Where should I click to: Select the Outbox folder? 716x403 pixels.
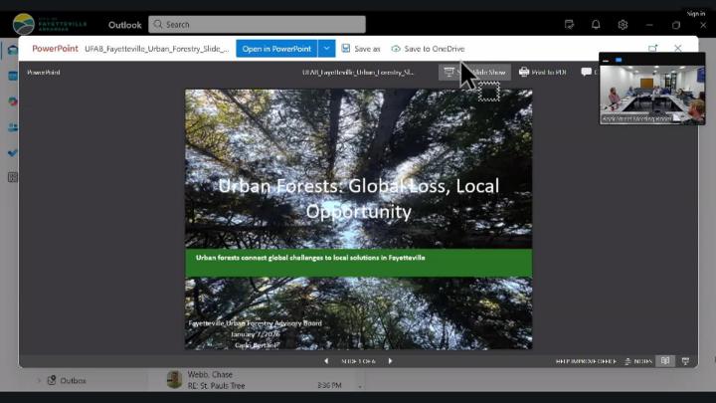pyautogui.click(x=73, y=380)
